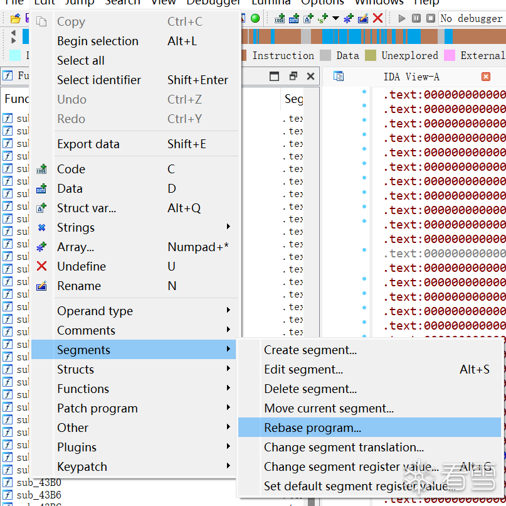Click the blue-star array icon in the toolbar

[349, 18]
